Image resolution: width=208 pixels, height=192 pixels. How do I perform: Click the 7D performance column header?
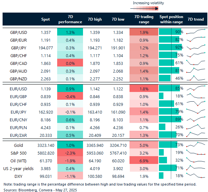click(70, 19)
